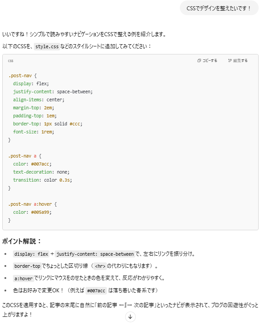This screenshot has width=260, height=324.
Task: Click the pencil icon beside 編集する
Action: point(230,61)
